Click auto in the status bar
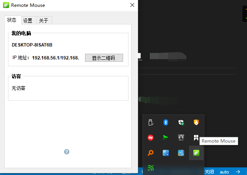This screenshot has height=175, width=247. point(224,172)
